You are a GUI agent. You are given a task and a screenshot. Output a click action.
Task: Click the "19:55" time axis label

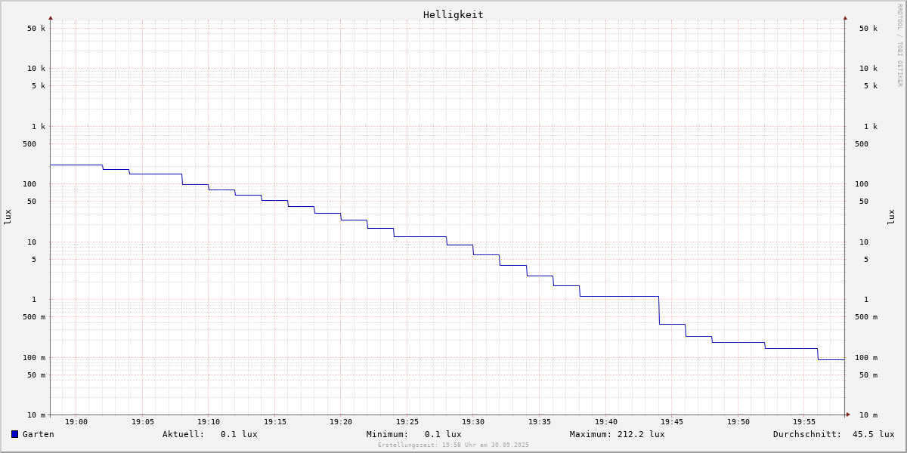804,422
